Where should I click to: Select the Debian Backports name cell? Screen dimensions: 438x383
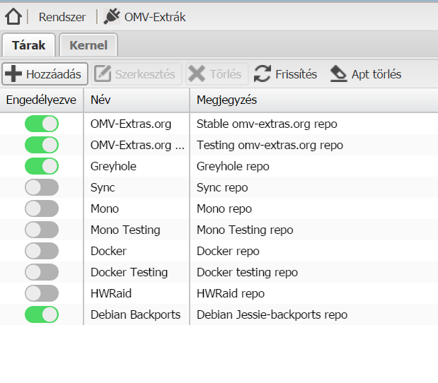tap(137, 314)
